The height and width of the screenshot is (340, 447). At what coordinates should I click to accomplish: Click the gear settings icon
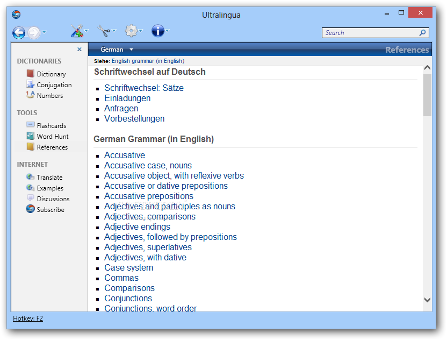click(132, 31)
